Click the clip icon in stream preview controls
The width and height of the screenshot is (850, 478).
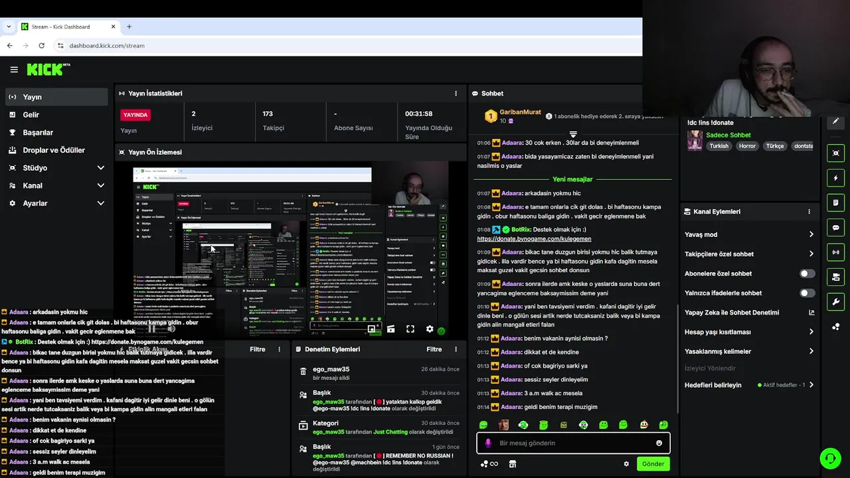click(x=390, y=329)
